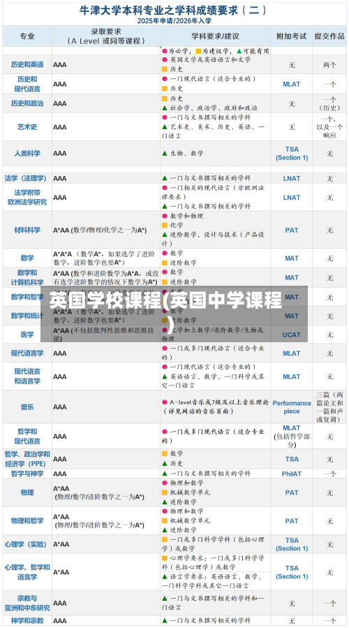
Task: Click the 神学和宗教 major cell
Action: 27,620
